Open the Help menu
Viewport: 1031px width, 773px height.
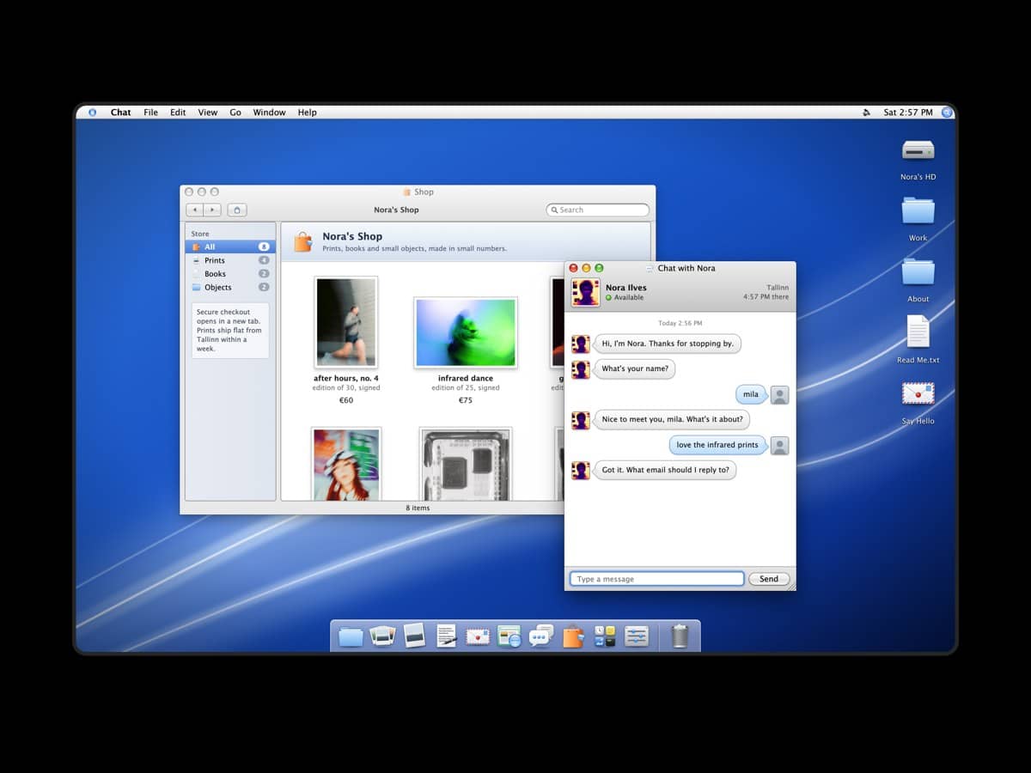308,113
